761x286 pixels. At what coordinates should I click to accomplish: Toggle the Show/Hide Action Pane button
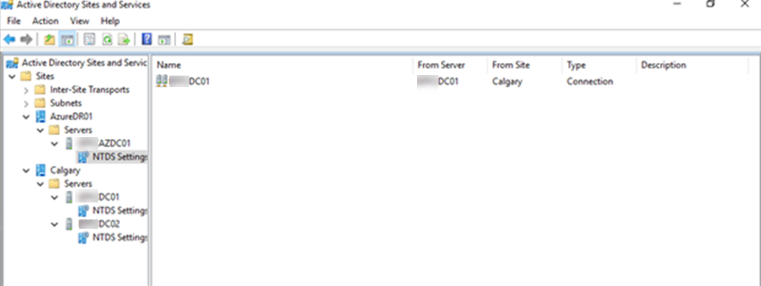click(163, 40)
